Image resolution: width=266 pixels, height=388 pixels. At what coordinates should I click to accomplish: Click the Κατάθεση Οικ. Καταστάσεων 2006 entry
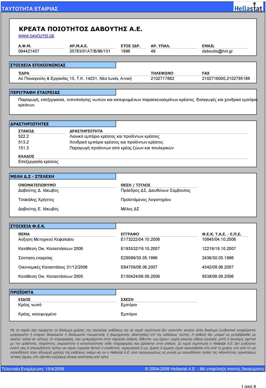50,248
